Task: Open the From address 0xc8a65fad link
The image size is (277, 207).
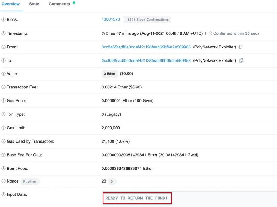Action: coord(146,47)
